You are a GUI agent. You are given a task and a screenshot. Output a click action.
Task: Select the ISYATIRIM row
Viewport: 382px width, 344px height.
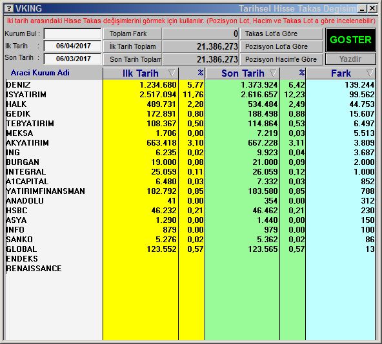click(190, 95)
